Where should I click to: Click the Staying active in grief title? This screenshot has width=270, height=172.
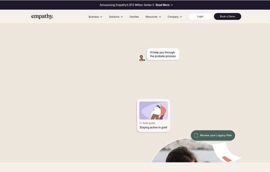(153, 128)
